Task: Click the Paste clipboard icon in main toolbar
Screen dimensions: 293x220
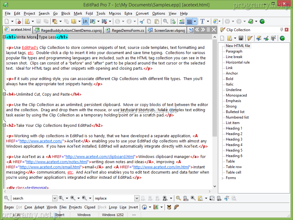Action: tap(157, 21)
